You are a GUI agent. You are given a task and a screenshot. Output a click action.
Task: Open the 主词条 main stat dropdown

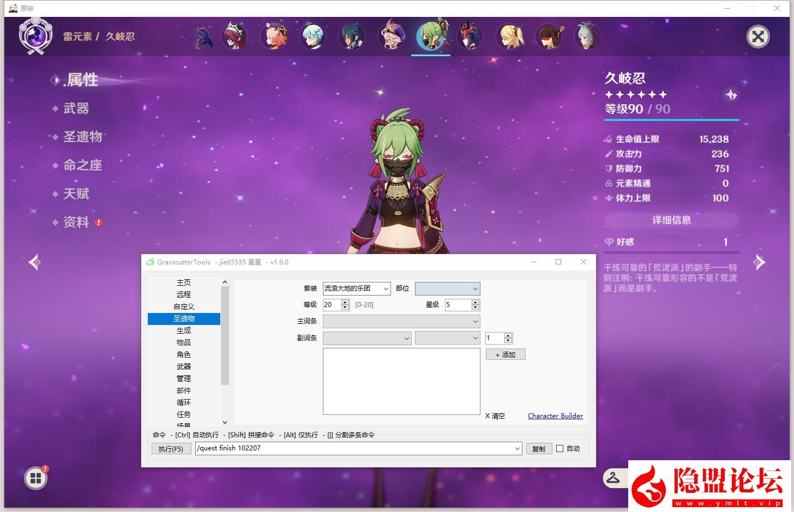click(401, 322)
